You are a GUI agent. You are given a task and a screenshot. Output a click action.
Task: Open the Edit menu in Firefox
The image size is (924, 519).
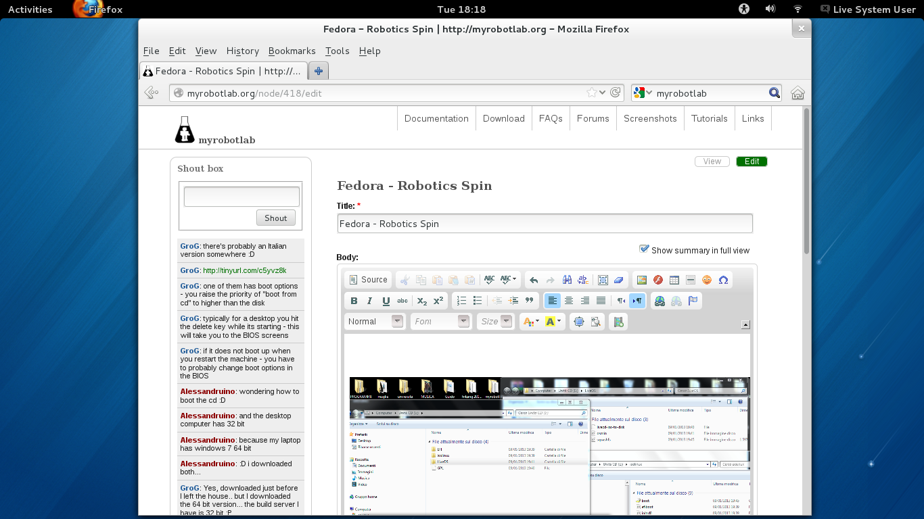click(177, 51)
